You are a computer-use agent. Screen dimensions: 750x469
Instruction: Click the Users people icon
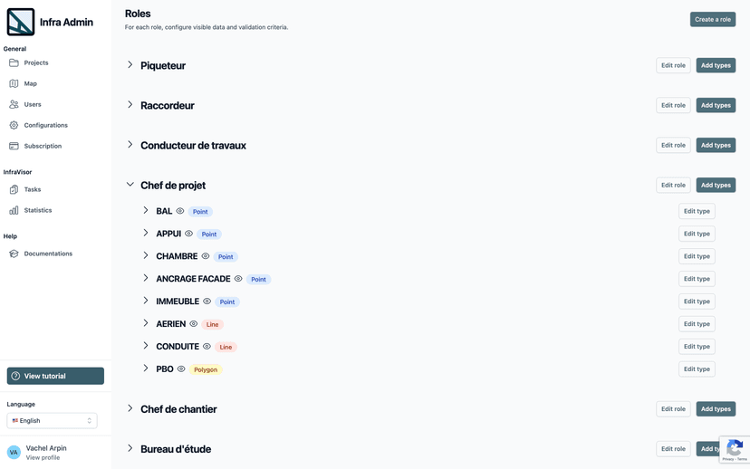click(14, 104)
